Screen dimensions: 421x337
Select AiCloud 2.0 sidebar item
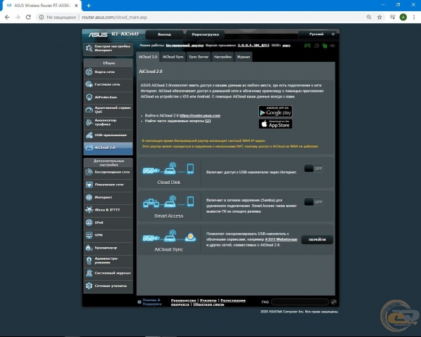108,147
